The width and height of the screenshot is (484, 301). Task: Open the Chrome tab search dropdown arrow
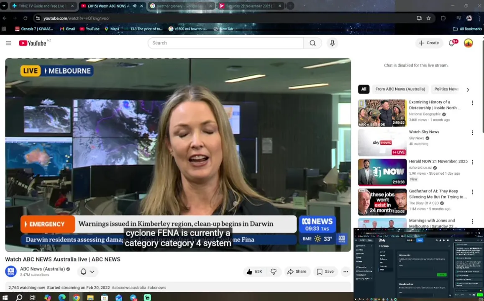pyautogui.click(x=4, y=6)
